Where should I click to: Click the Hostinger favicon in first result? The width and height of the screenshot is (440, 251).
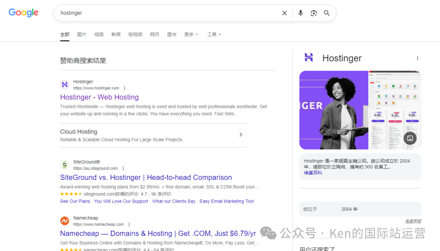point(65,84)
